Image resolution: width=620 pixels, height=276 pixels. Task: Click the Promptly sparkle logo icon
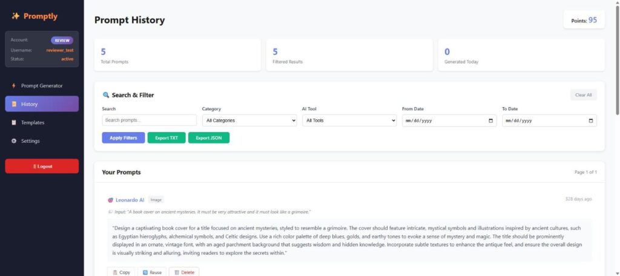[15, 16]
